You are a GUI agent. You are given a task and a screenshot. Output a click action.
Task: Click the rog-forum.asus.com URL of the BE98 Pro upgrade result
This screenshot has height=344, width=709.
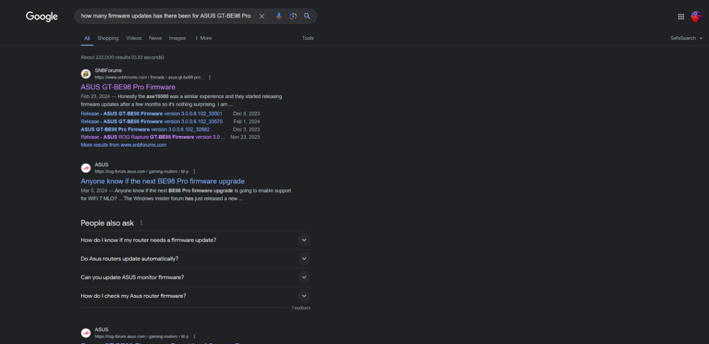coord(142,171)
